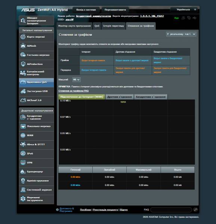The image size is (216, 224).
Task: Click the 0.10 MB/s graph axis label
Action: (65, 101)
